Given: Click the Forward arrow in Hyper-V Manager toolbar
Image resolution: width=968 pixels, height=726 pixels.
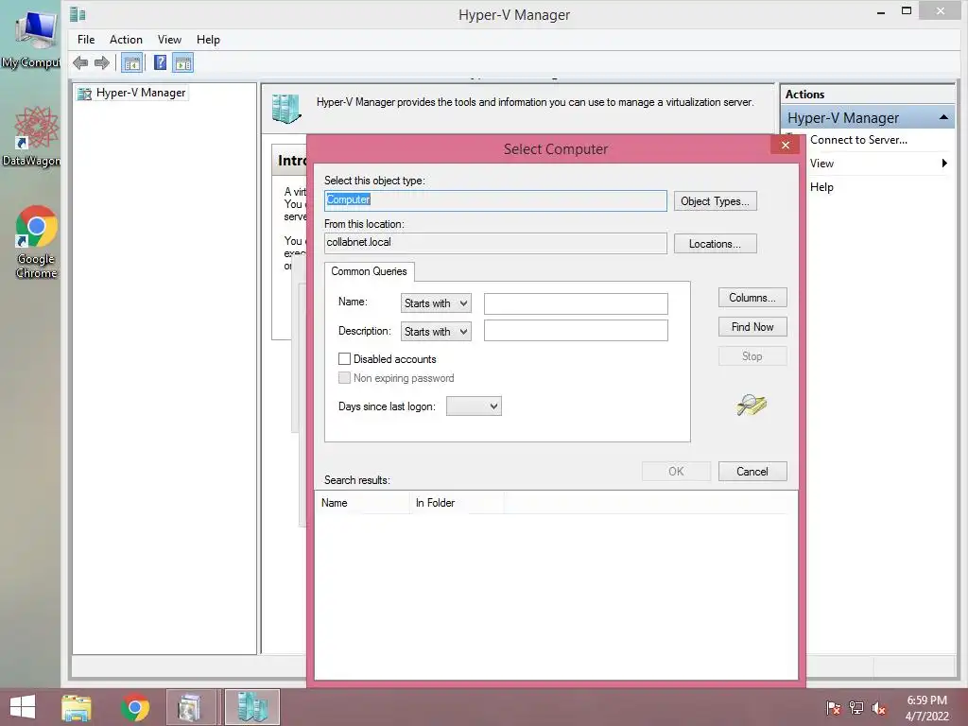Looking at the screenshot, I should coord(102,62).
